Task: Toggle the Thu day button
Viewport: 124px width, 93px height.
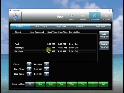Action: [x=82, y=84]
